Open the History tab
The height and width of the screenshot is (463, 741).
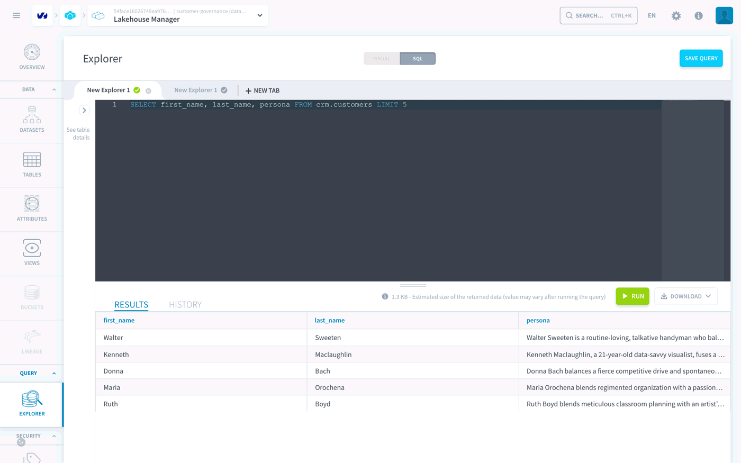pos(185,305)
